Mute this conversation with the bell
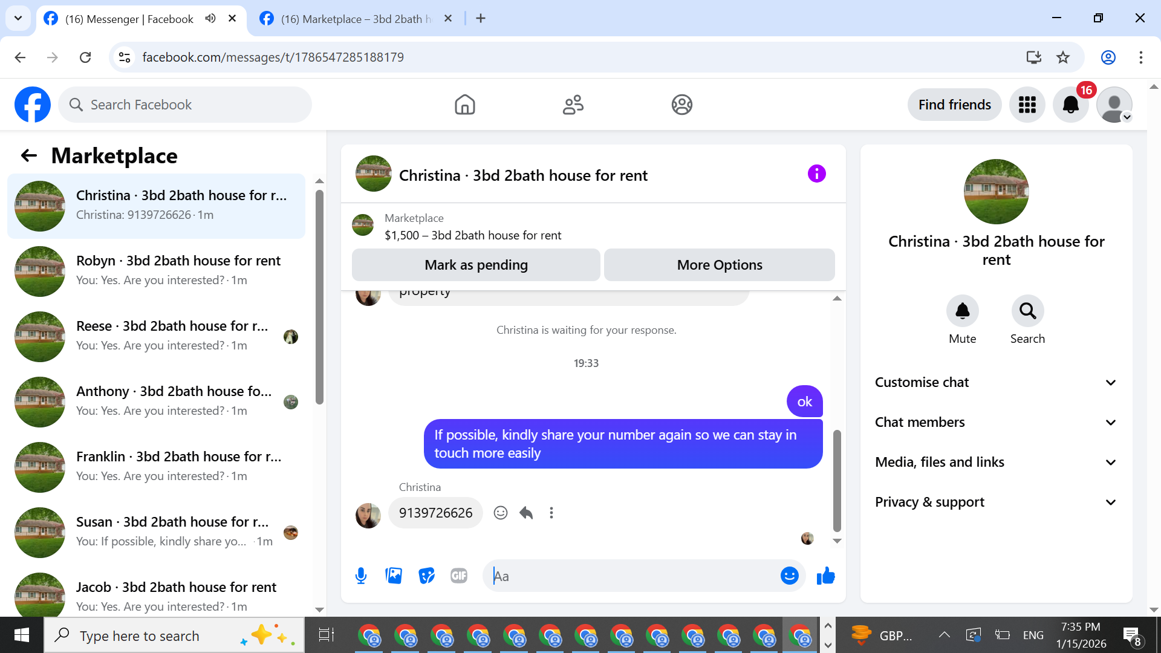Screen dimensions: 1161x653 tap(962, 311)
